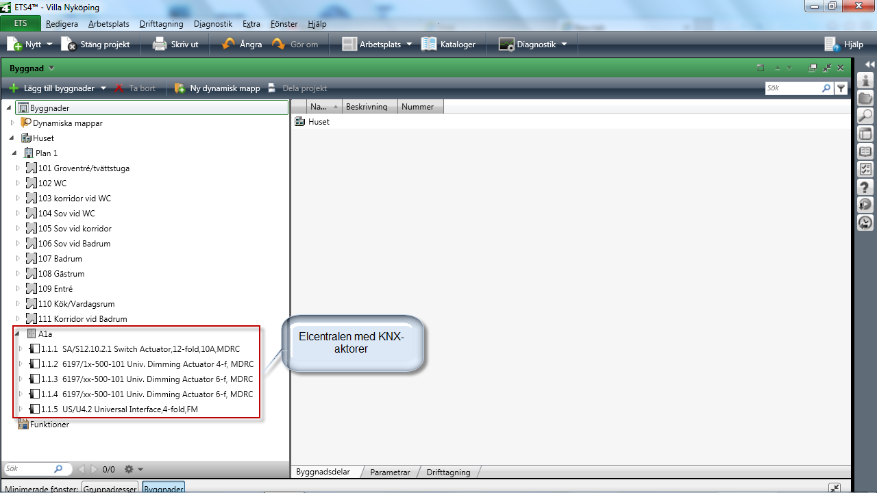Open the Drifttagning menu in the menu bar
877x493 pixels.
click(162, 24)
